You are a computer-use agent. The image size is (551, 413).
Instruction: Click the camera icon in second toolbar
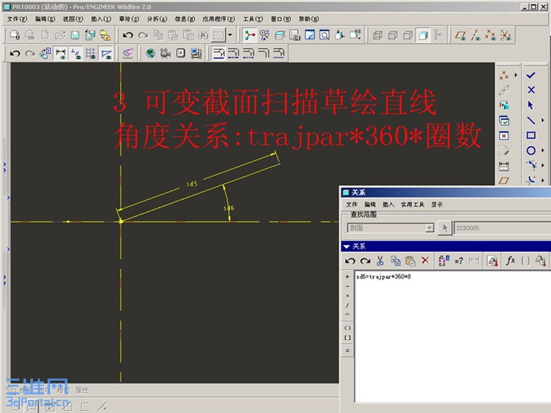pyautogui.click(x=165, y=54)
